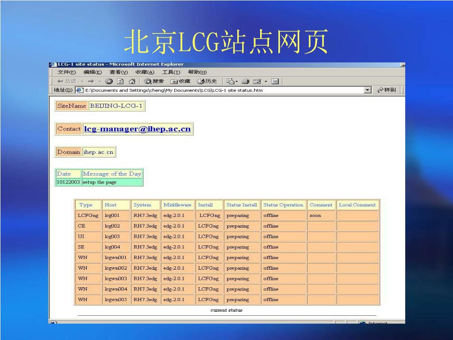Click the 'Middleware' column header
Viewport: 453px width, 340px height.
pos(177,205)
